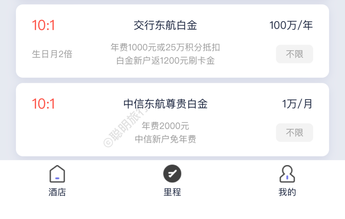Tap the red 10:1 ratio on 中信 card
Screen dimensions: 345x219
click(43, 104)
